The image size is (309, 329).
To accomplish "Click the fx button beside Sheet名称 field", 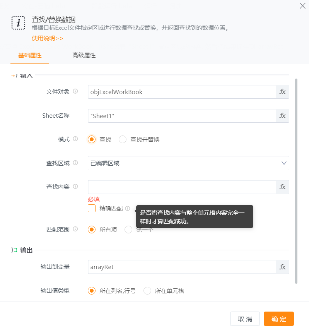I will [x=282, y=116].
